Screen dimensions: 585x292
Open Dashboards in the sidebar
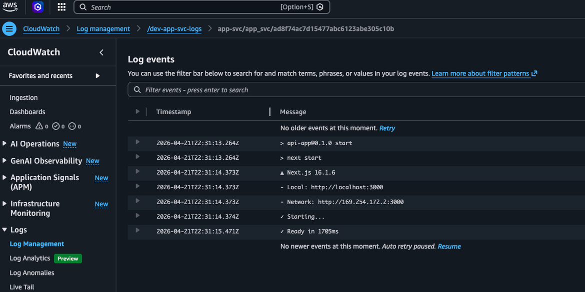click(27, 112)
